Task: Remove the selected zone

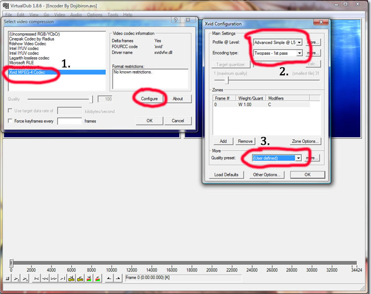Action: (245, 141)
